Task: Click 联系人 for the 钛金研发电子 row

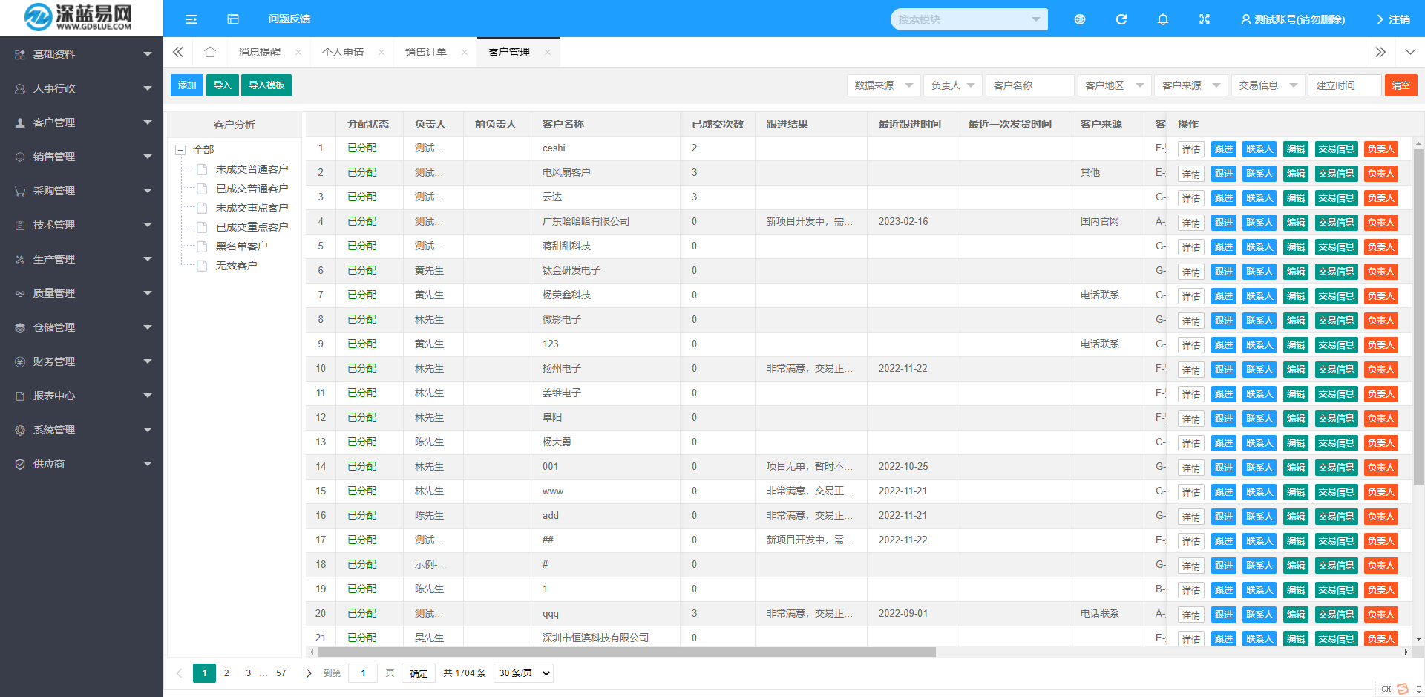Action: [1259, 272]
